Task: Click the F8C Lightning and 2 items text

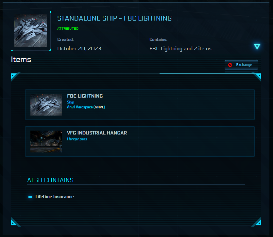Action: 180,49
